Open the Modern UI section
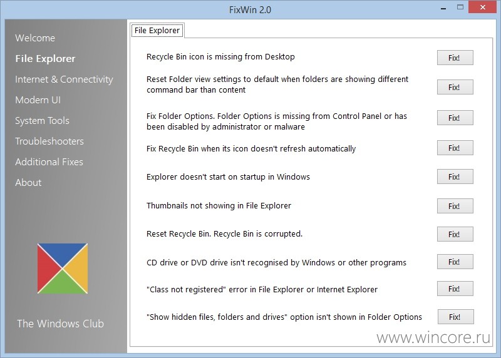The width and height of the screenshot is (501, 358). coord(38,100)
